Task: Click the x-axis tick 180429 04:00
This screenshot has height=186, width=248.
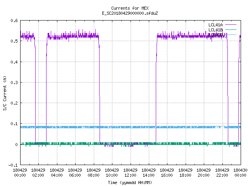Action: coord(57,173)
